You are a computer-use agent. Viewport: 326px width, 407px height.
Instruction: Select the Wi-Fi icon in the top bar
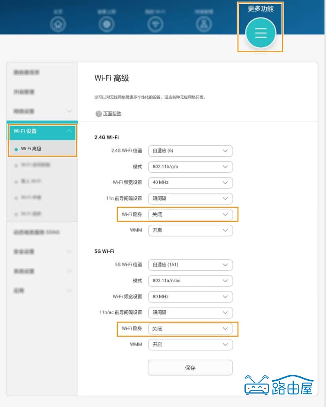[x=155, y=24]
